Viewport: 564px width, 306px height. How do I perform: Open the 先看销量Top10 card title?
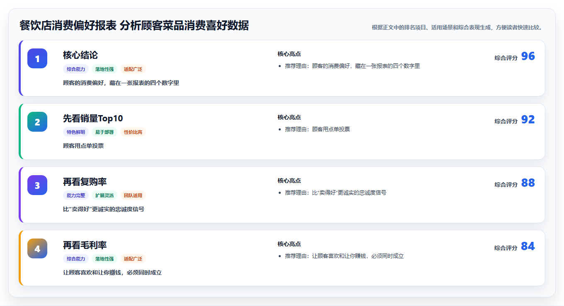[93, 118]
